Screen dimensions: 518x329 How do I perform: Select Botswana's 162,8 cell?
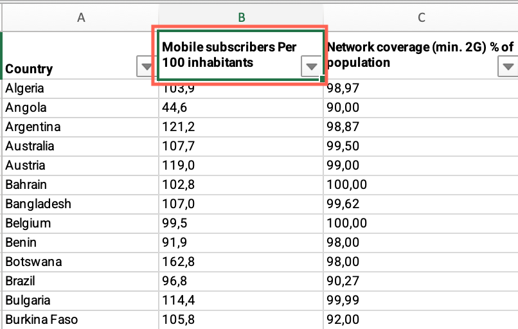point(241,262)
